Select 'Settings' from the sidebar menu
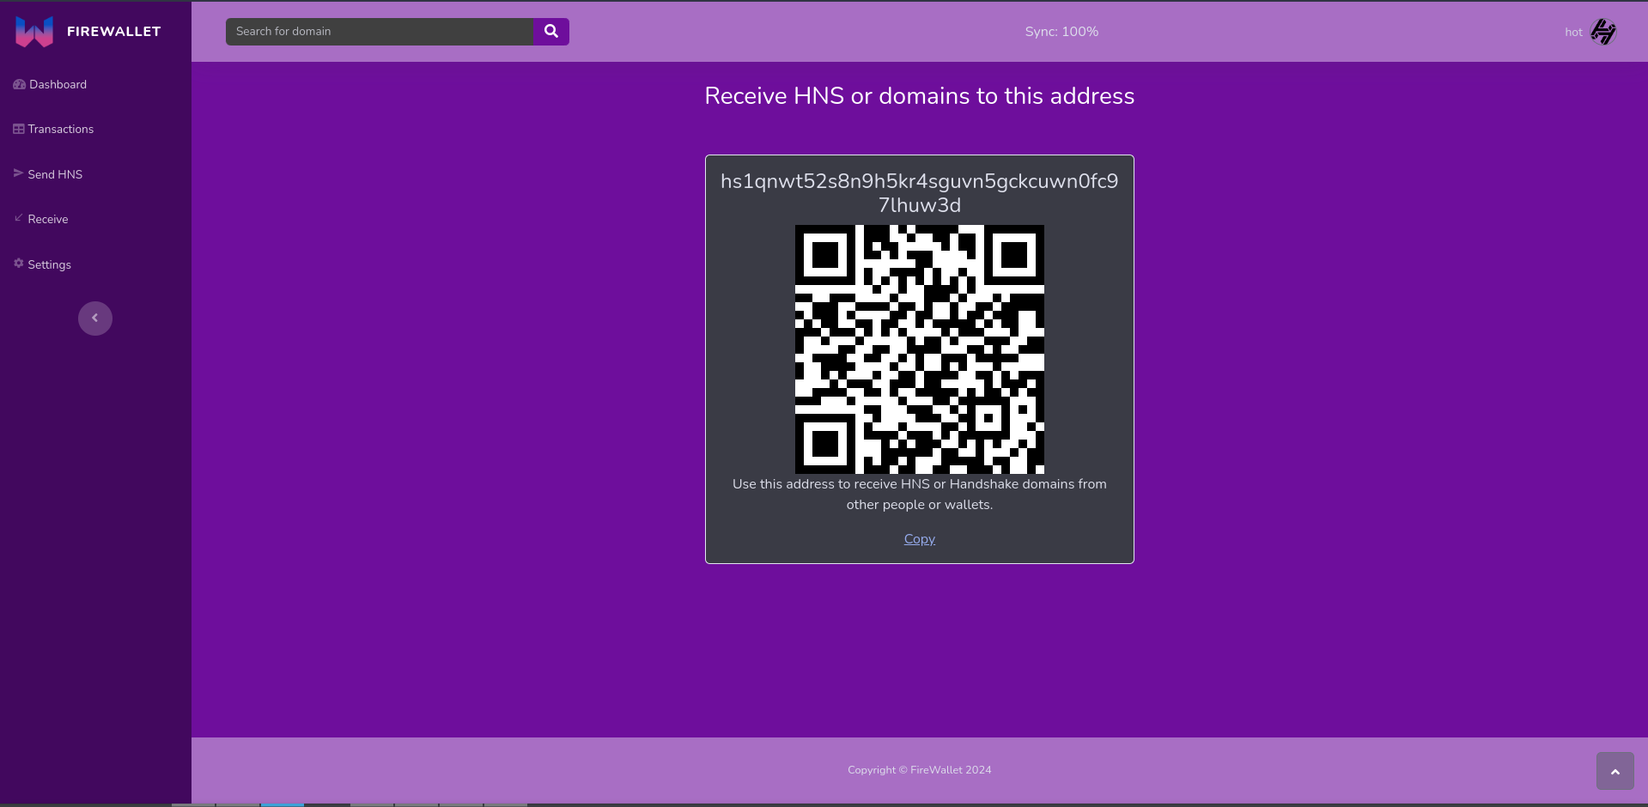The width and height of the screenshot is (1648, 807). point(48,264)
